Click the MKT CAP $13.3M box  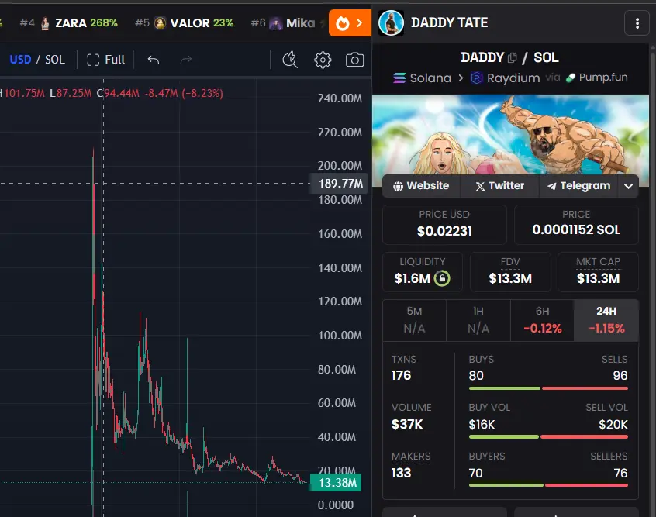(x=598, y=272)
